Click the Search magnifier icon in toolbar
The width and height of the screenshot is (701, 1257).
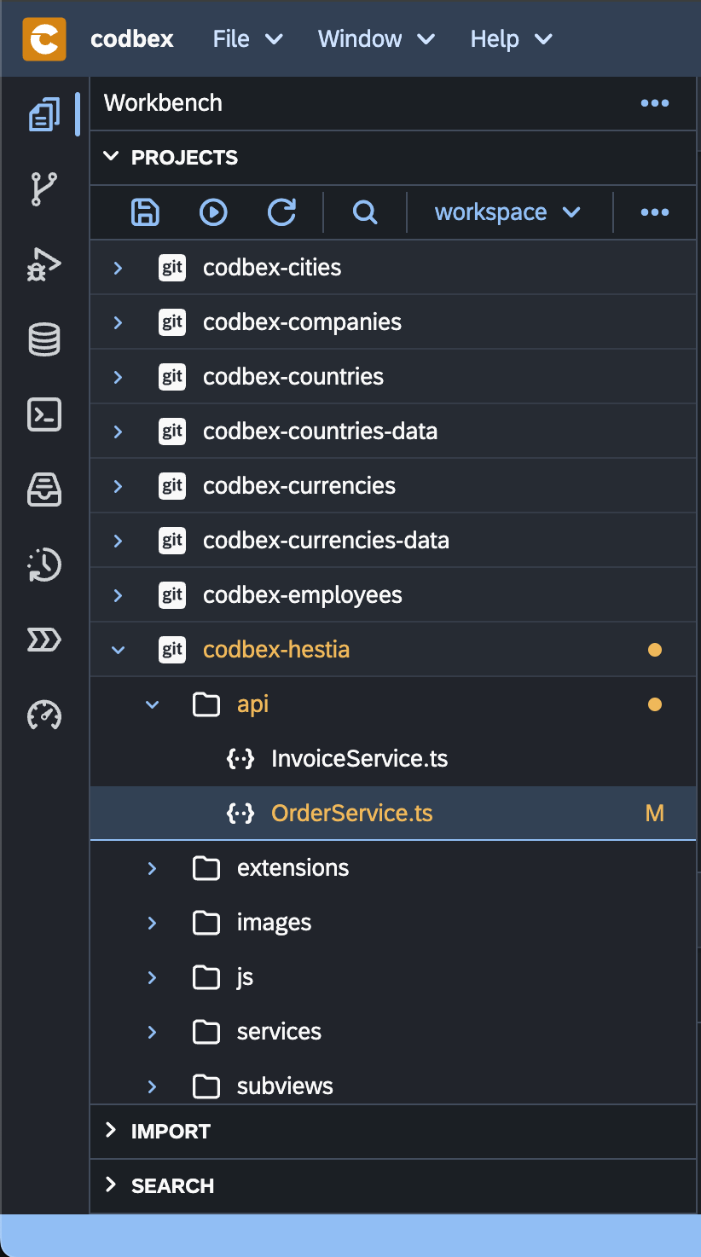(x=365, y=212)
